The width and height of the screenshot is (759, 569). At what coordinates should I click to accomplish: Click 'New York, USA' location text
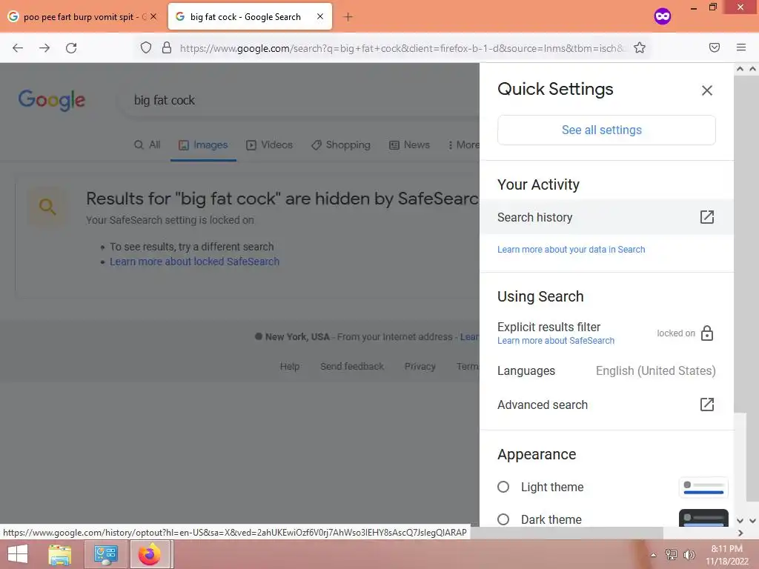[297, 337]
